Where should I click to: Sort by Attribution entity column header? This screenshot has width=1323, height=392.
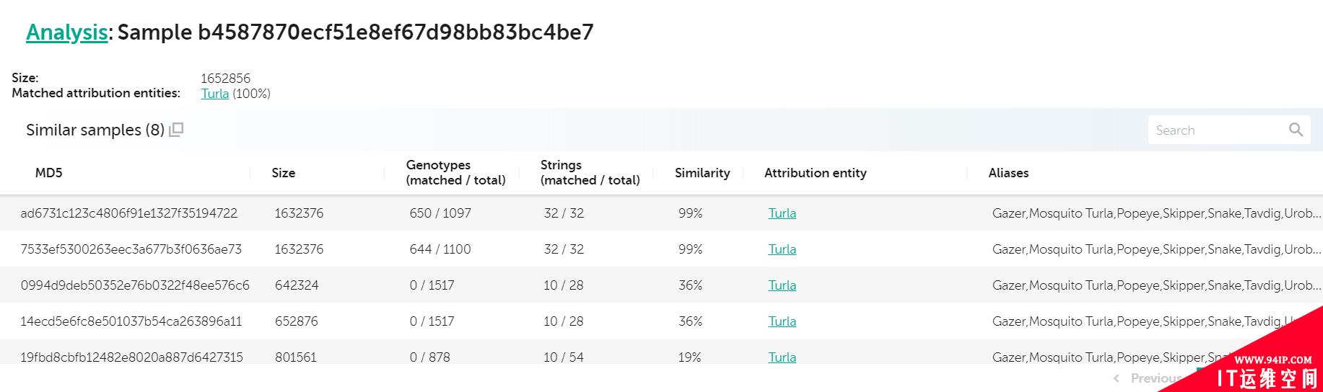(816, 173)
